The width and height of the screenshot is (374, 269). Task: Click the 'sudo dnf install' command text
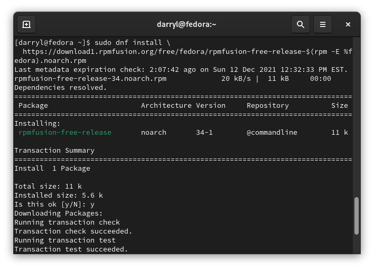[128, 43]
